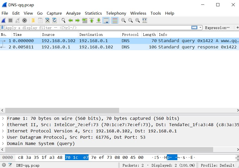Open the Go menu

[40, 13]
